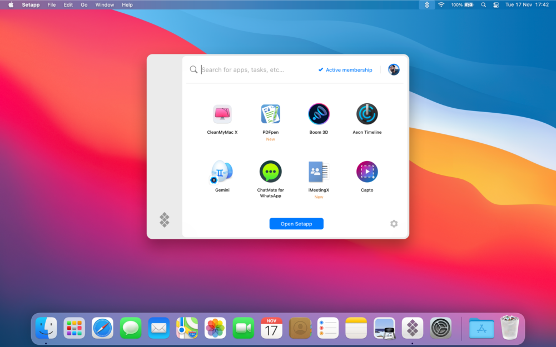Open the Window menu
This screenshot has width=556, height=347.
point(105,4)
